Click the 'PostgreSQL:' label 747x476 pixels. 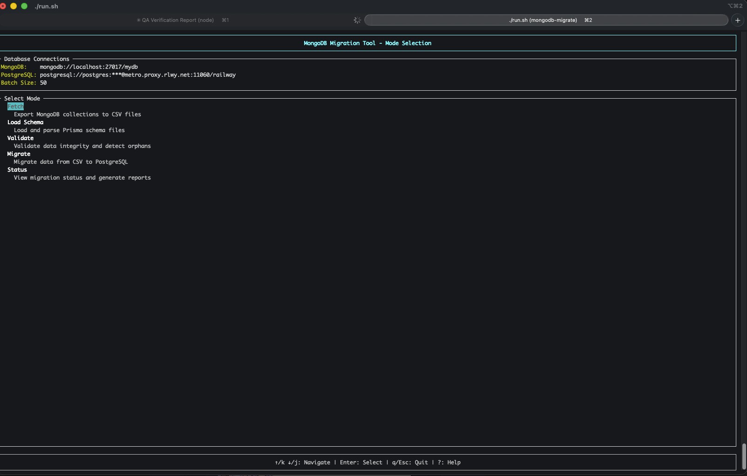19,75
